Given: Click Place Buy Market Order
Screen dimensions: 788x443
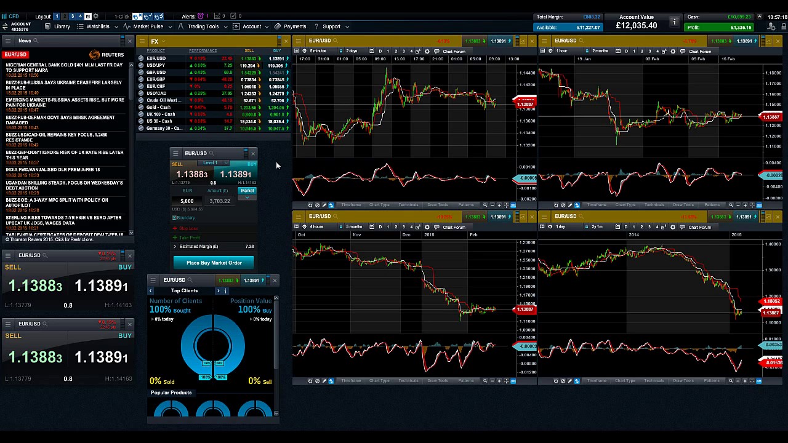Looking at the screenshot, I should point(214,263).
